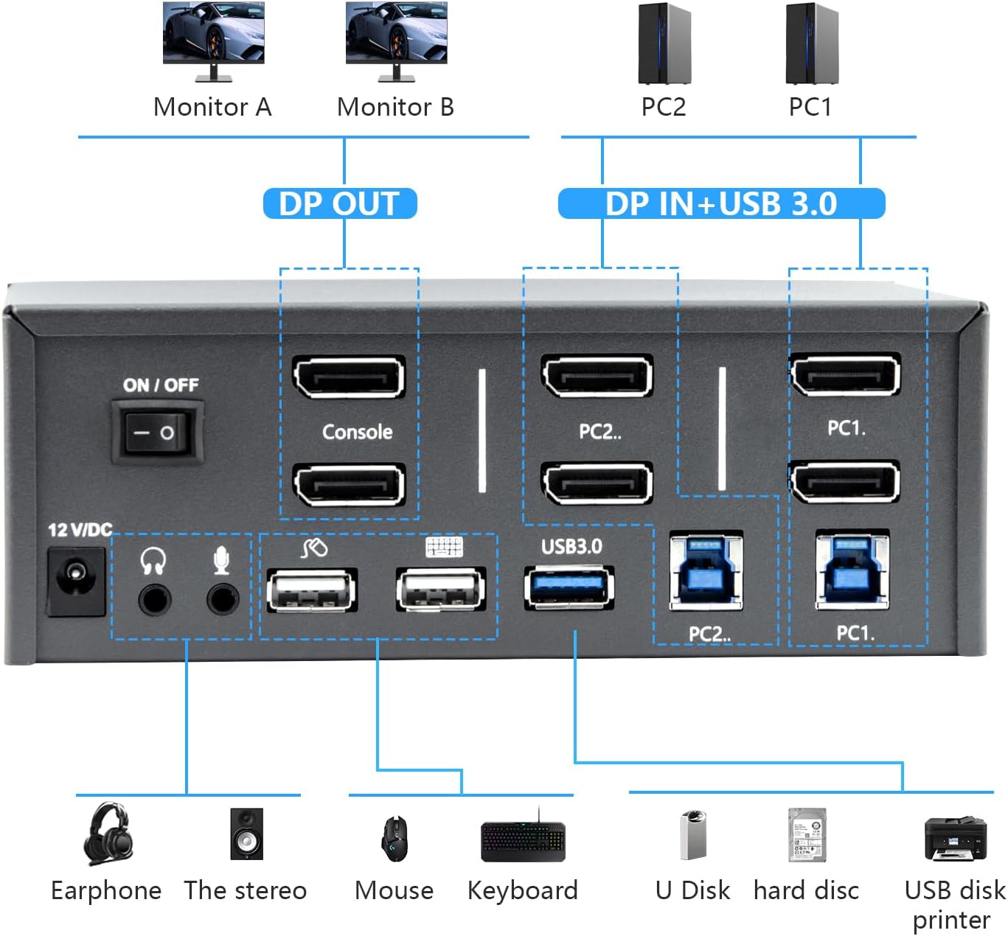Viewport: 1008px width, 936px height.
Task: Click the 12 V/DC power jack
Action: coord(76,581)
